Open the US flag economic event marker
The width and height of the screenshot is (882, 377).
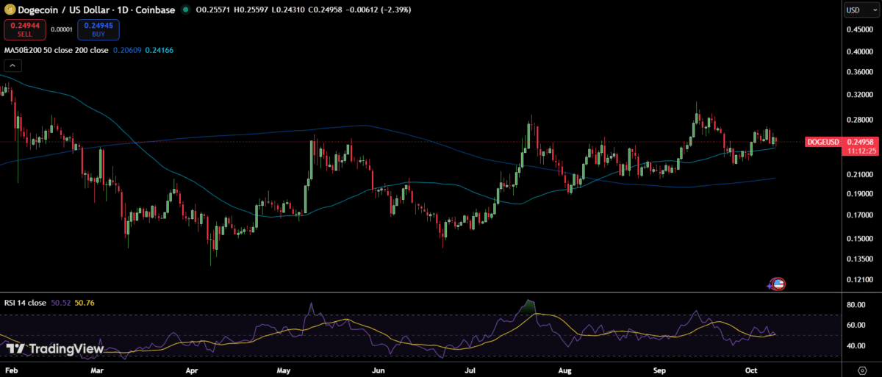[778, 284]
